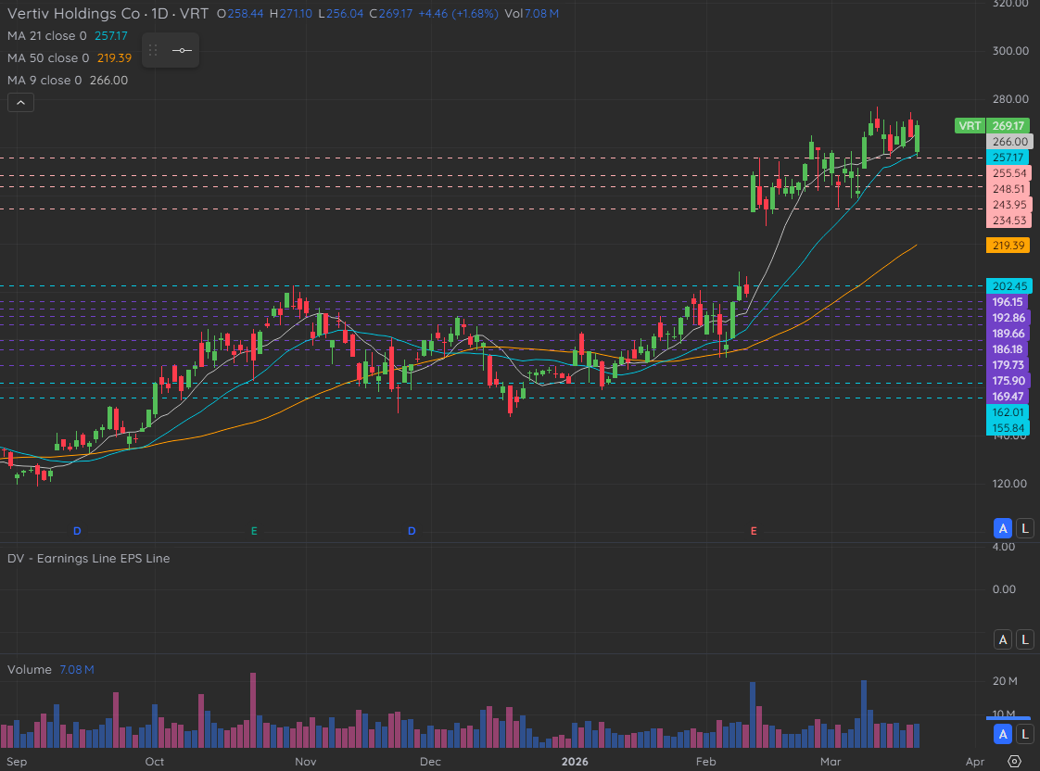Click the 'VRT' green symbol tag on price axis

[x=970, y=125]
